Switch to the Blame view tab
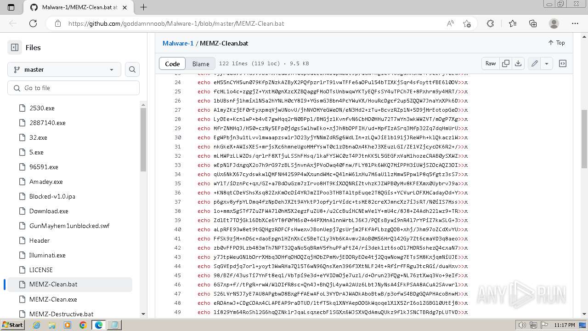The width and height of the screenshot is (588, 331). [x=201, y=63]
